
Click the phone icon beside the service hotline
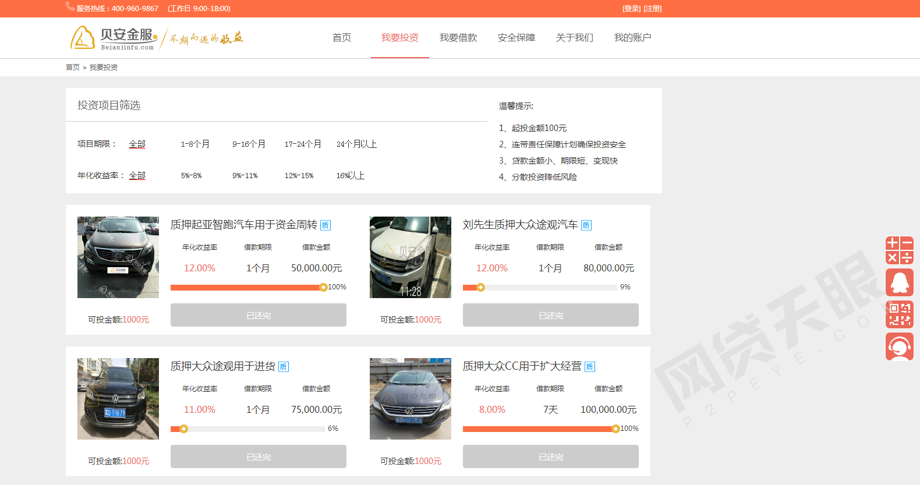coord(70,6)
